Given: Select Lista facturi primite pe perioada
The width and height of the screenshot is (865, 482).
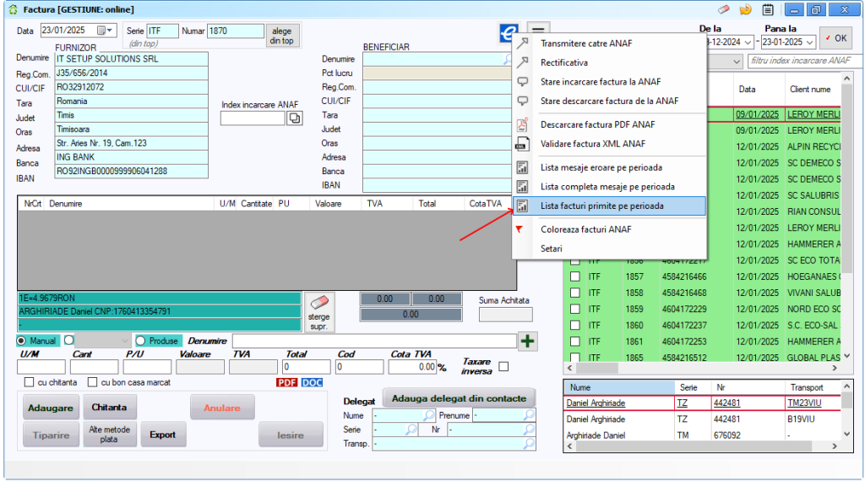Looking at the screenshot, I should pyautogui.click(x=610, y=206).
